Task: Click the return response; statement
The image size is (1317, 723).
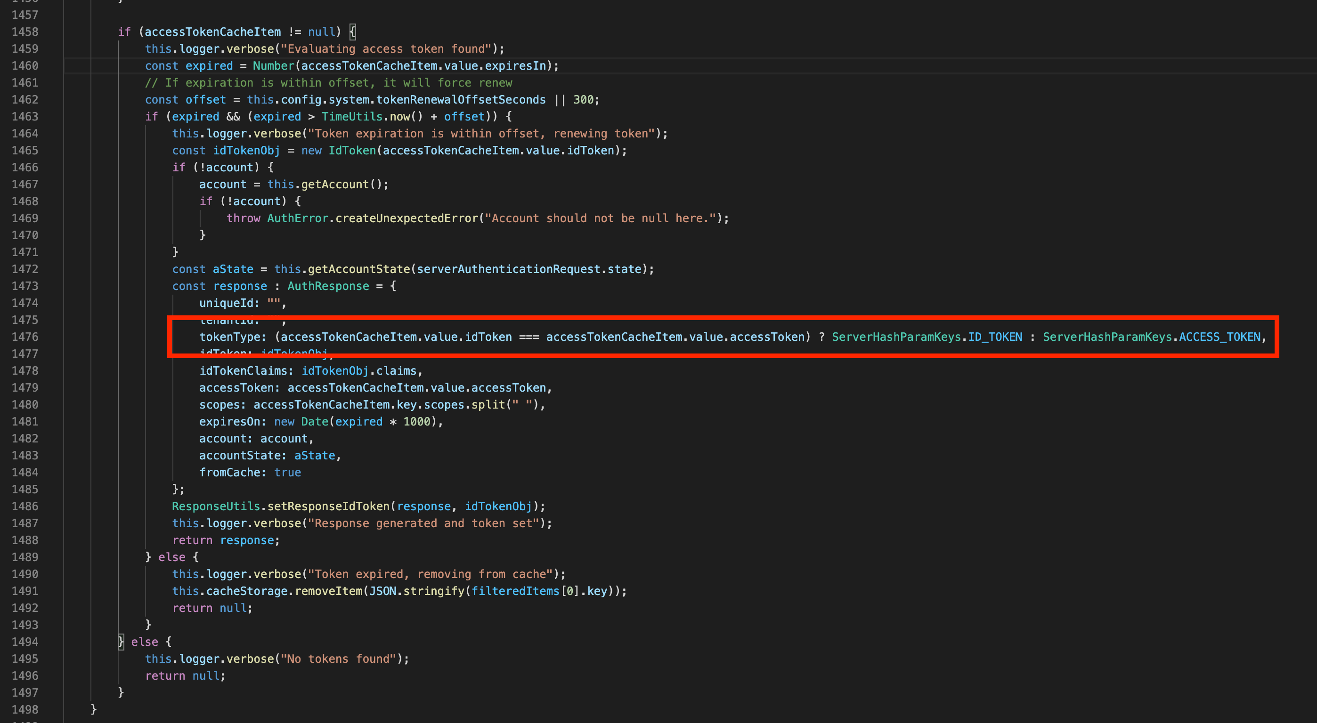Action: tap(225, 540)
